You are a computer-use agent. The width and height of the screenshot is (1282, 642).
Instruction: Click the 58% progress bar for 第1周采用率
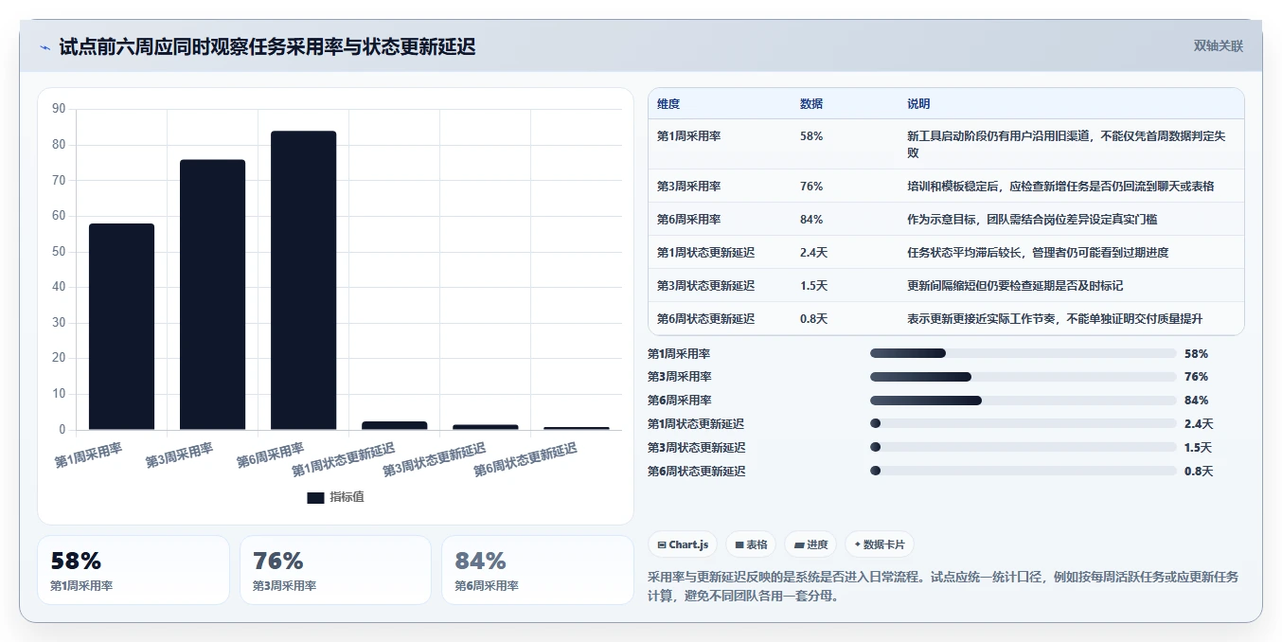click(1023, 353)
